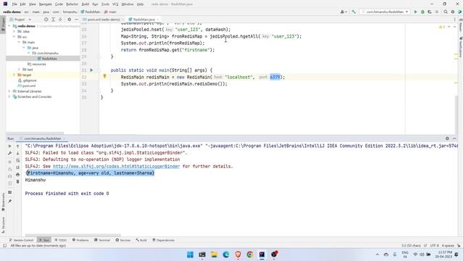
Task: Open the Terminal tool window tab
Action: (x=102, y=240)
